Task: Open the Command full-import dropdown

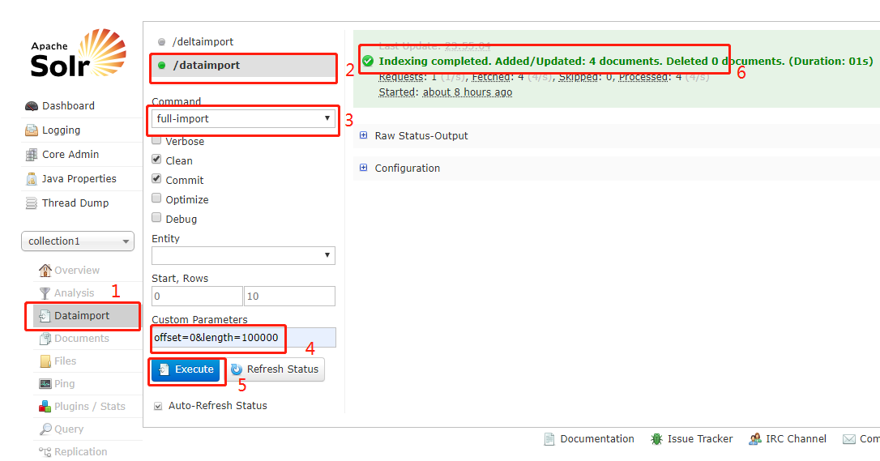Action: click(244, 119)
